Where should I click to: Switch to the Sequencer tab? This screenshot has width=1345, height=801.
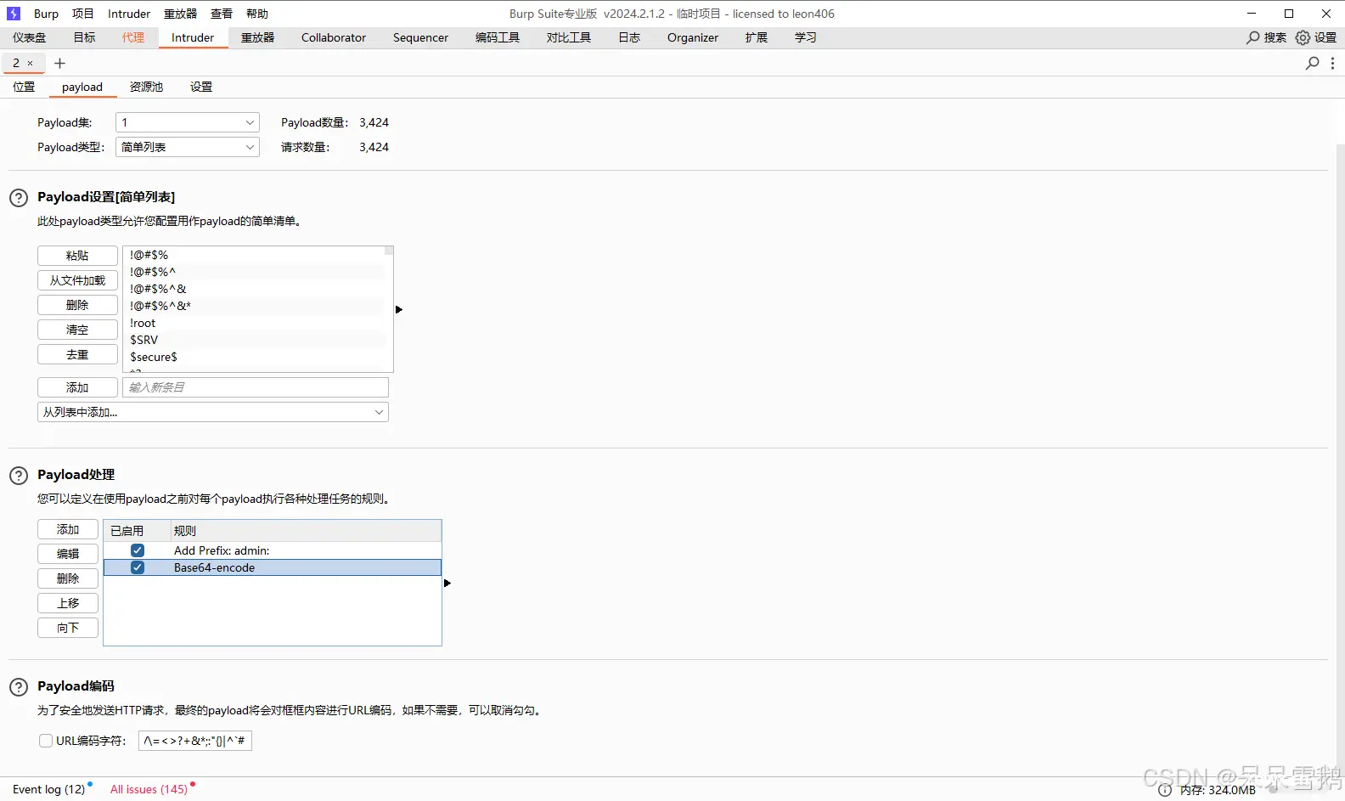tap(420, 37)
